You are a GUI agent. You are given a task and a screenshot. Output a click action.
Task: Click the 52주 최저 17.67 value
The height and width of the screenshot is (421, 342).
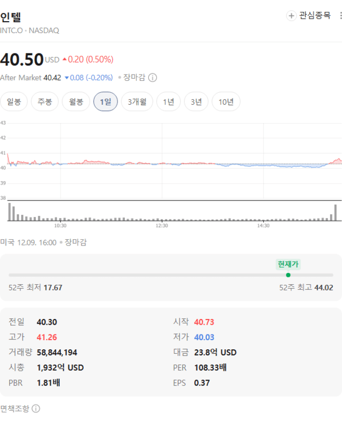coord(53,288)
